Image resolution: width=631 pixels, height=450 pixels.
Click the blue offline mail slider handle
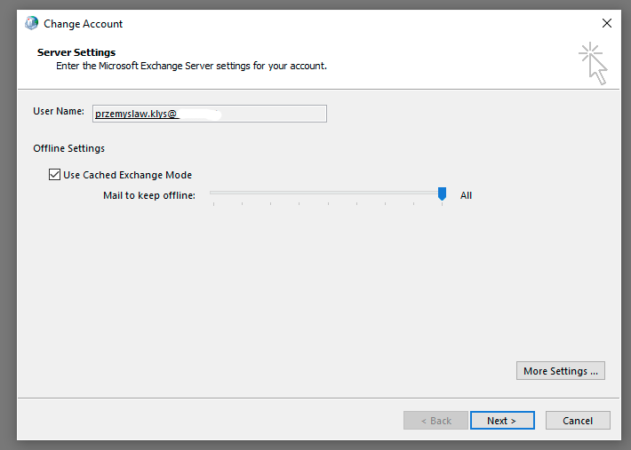(x=442, y=194)
